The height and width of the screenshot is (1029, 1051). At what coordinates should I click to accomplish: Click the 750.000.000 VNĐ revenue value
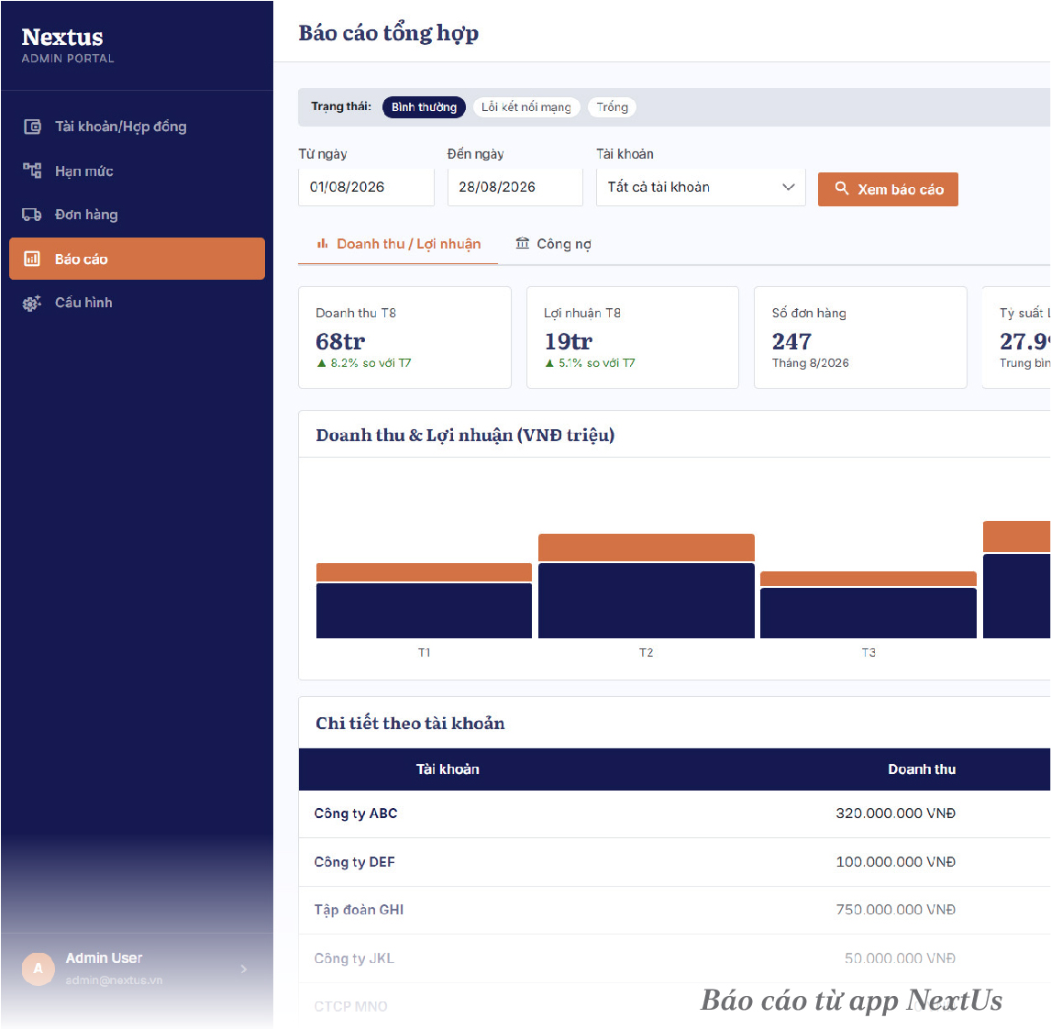pos(895,910)
